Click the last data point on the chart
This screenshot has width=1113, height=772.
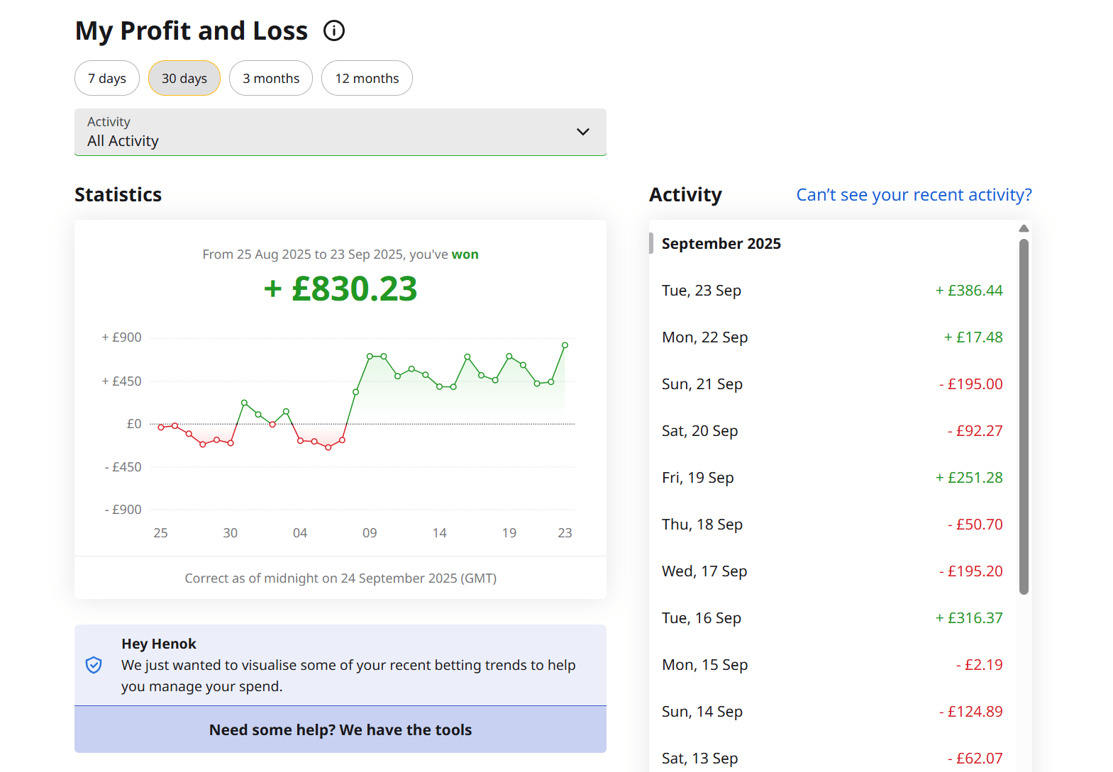565,345
